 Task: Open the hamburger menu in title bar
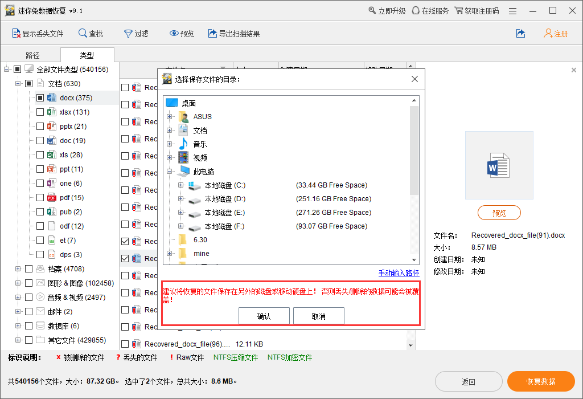coord(513,11)
